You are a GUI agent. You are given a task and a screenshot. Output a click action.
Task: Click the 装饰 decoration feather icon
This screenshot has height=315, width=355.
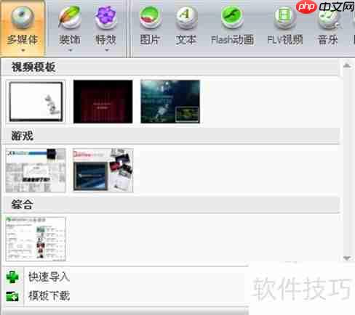coord(70,17)
